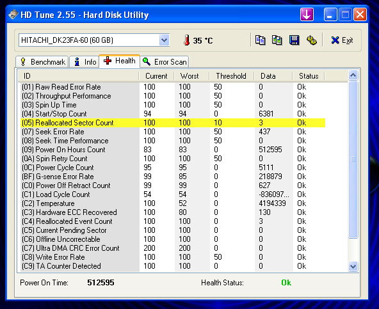Select the (05) Reallocated Sector Count row
This screenshot has width=379, height=309.
click(x=173, y=123)
